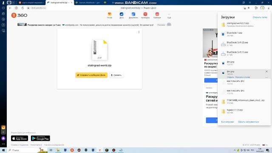Open the first фпс.jpg download entry
Image resolution: width=272 pixels, height=153 pixels.
tap(244, 63)
